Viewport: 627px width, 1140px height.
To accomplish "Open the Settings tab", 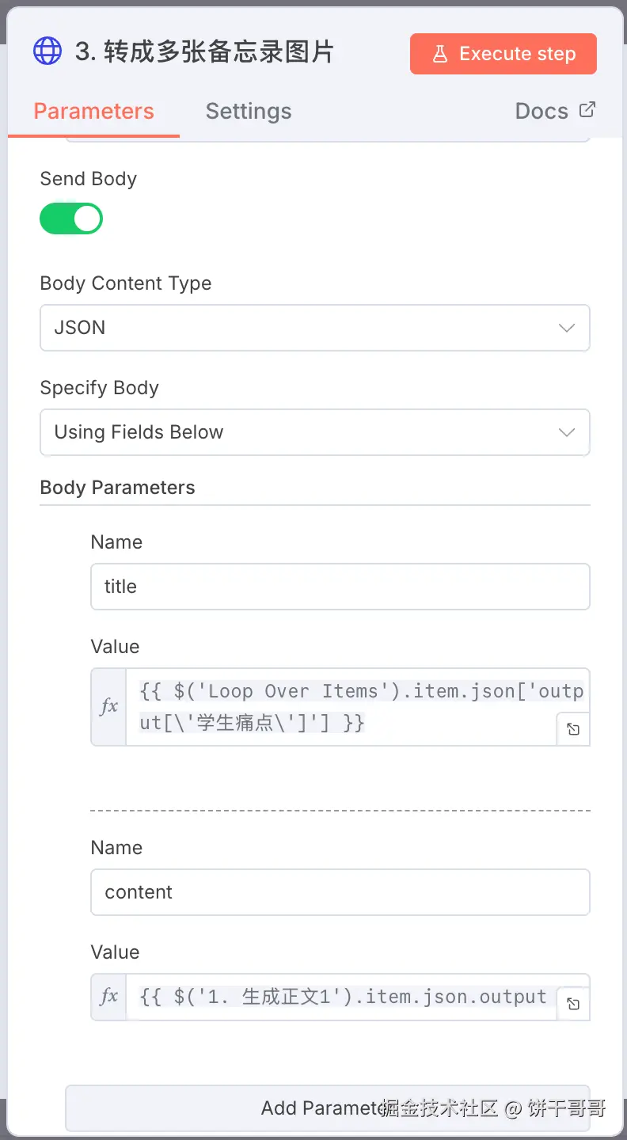I will tap(249, 111).
